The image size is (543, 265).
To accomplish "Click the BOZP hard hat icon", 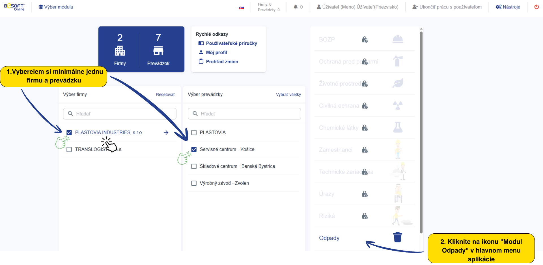I will click(x=398, y=39).
